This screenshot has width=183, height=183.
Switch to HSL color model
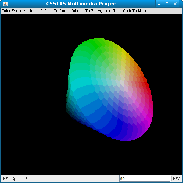6,178
